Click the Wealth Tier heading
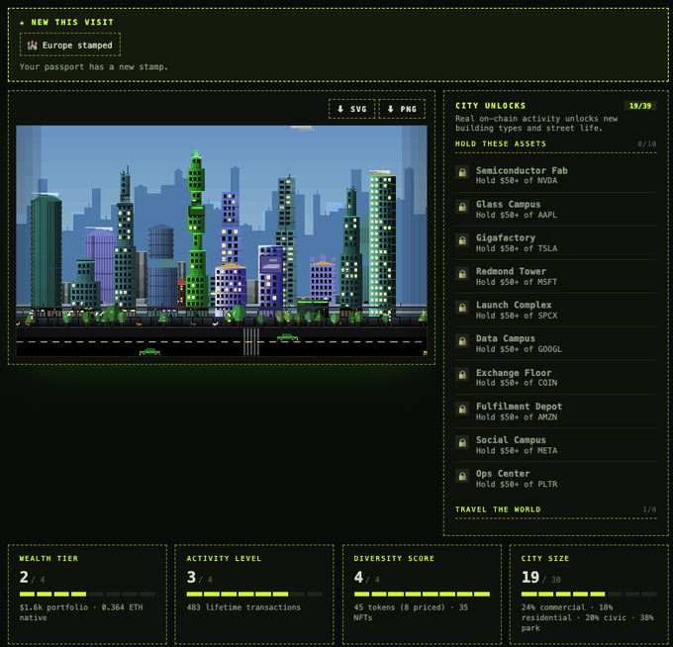The width and height of the screenshot is (673, 647). tap(48, 558)
